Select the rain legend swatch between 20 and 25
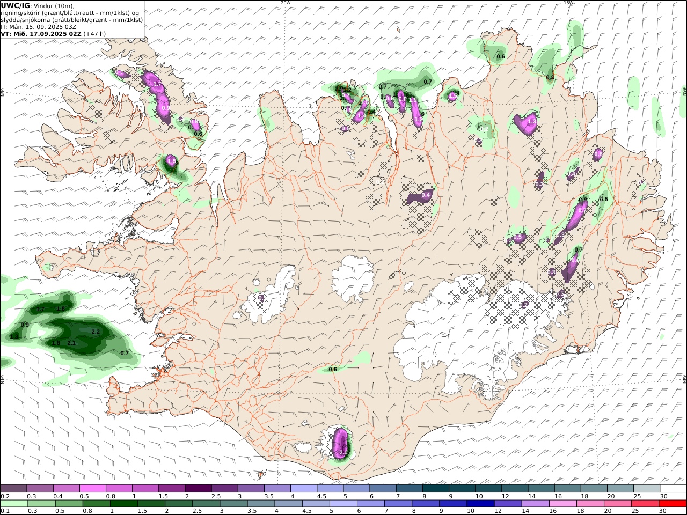The height and width of the screenshot is (515, 687). tap(617, 504)
